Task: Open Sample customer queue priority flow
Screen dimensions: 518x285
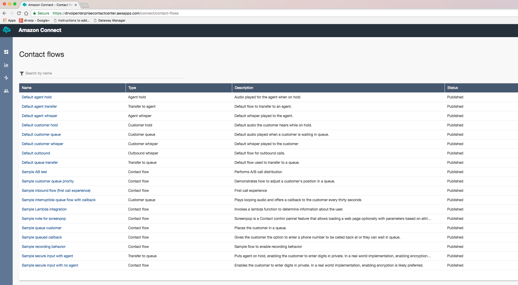Action: [x=48, y=181]
